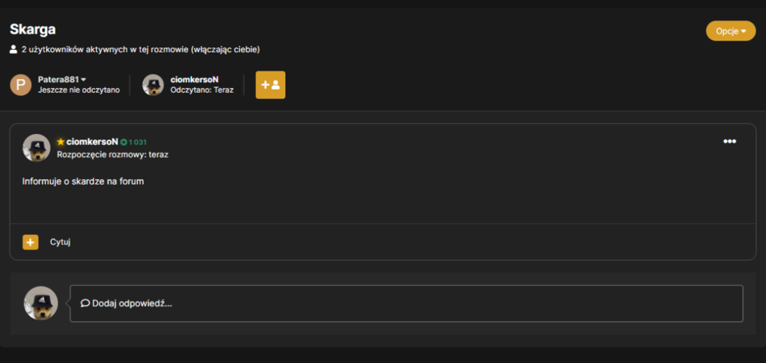Click the green reputation icon beside 1 031

point(123,142)
